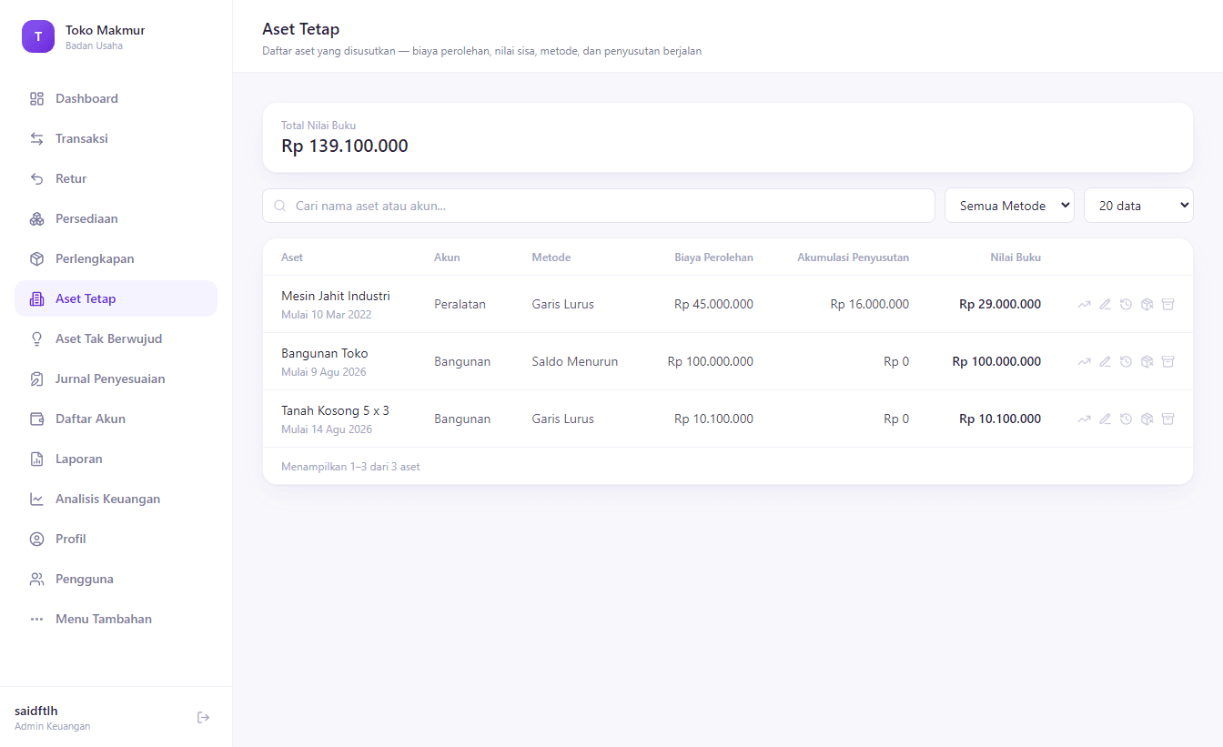The image size is (1223, 747).
Task: Select the crossed-box disposal icon for Mesin Jahit Industri
Action: pyautogui.click(x=1147, y=305)
